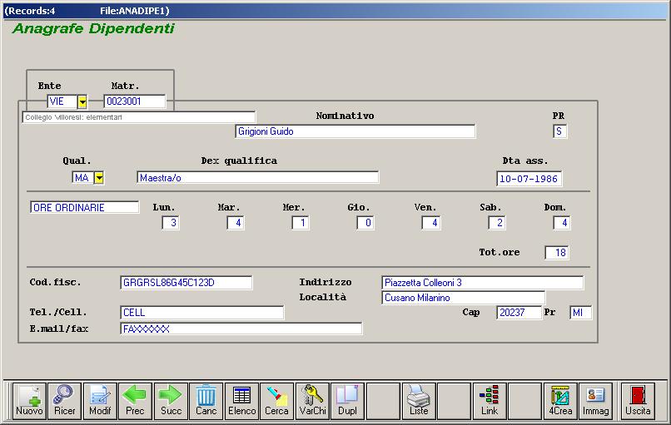Screen dimensions: 671x425
Task: Click the Sab. hours field
Action: tap(497, 223)
